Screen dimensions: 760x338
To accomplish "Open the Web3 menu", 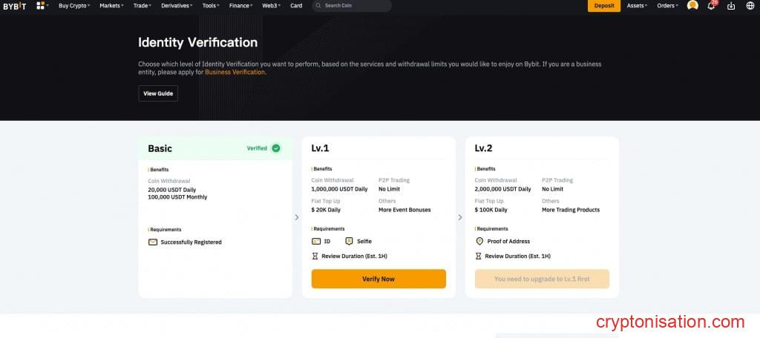I will coord(272,6).
